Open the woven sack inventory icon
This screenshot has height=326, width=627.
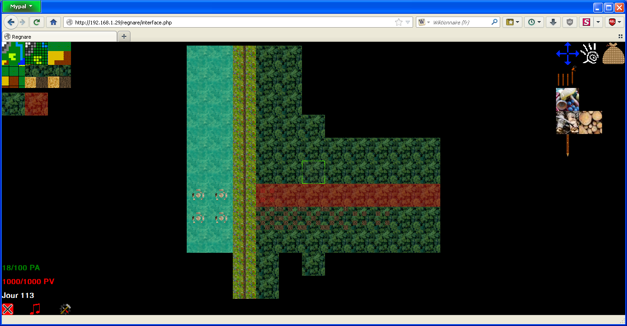pos(613,53)
